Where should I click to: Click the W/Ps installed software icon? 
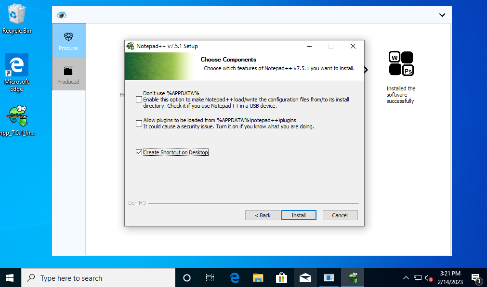401,63
